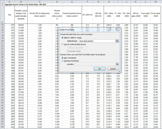Click the Choose Connection button
The image size is (162, 129).
click(77, 48)
